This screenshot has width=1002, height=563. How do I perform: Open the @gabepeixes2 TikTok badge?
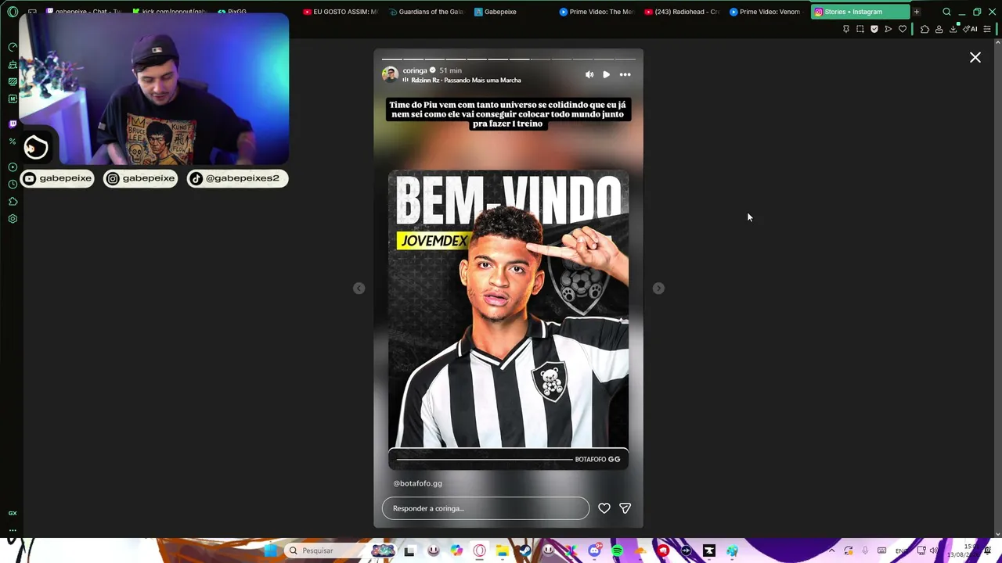pos(237,178)
